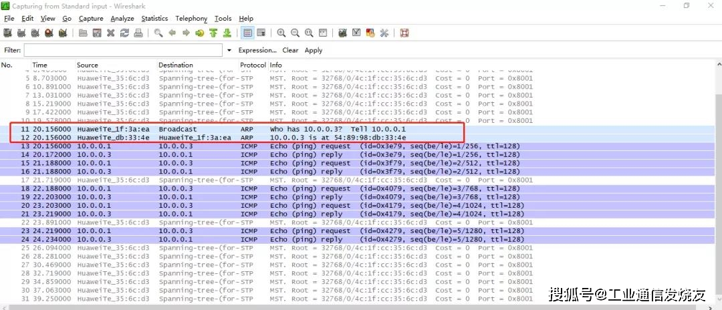The width and height of the screenshot is (722, 310).
Task: Go to specific packet number icon
Action: tap(199, 33)
